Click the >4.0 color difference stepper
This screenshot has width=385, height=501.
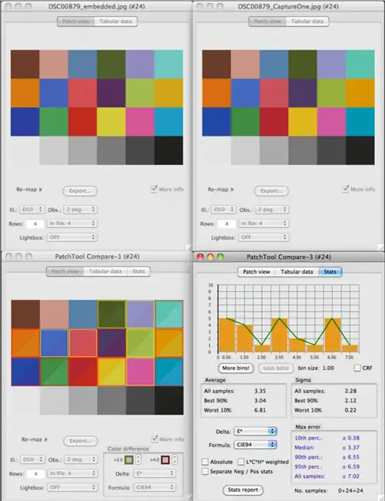click(174, 459)
